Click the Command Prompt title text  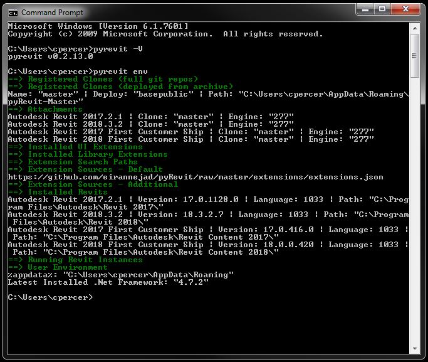[x=52, y=13]
